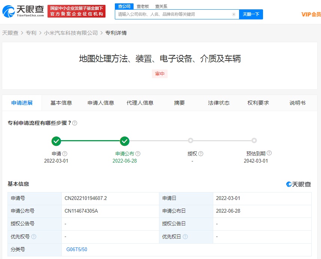Select the 申请人信息 tab
The image size is (321, 259).
[x=101, y=103]
